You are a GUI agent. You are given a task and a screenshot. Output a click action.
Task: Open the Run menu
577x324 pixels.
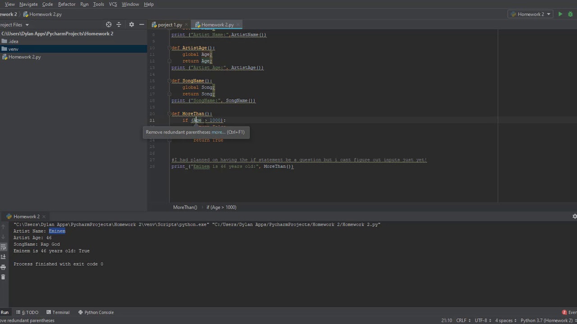pos(84,4)
